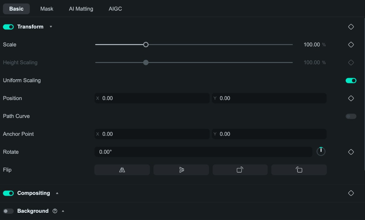Add a keyframe for Scale
365x220 pixels.
coord(351,44)
